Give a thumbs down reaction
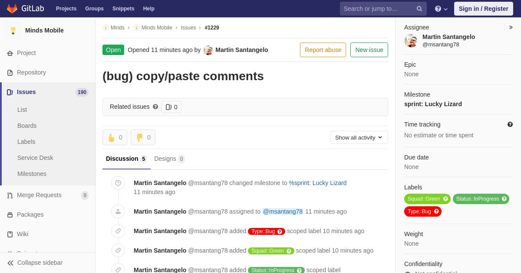 coord(143,137)
